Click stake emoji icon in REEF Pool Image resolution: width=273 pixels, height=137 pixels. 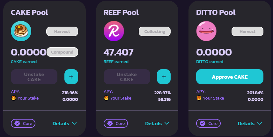click(106, 98)
